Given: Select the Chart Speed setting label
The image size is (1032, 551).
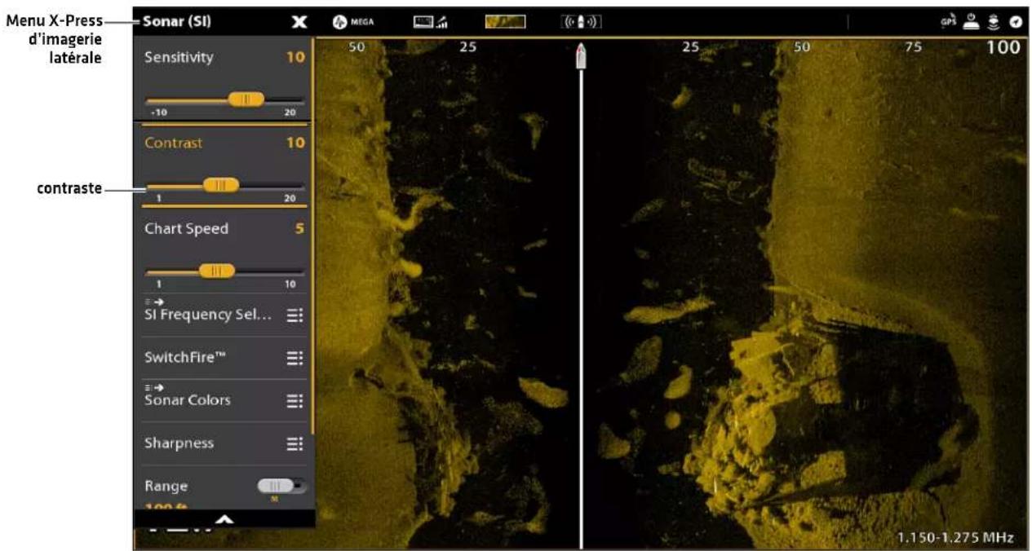Looking at the screenshot, I should click(x=186, y=229).
